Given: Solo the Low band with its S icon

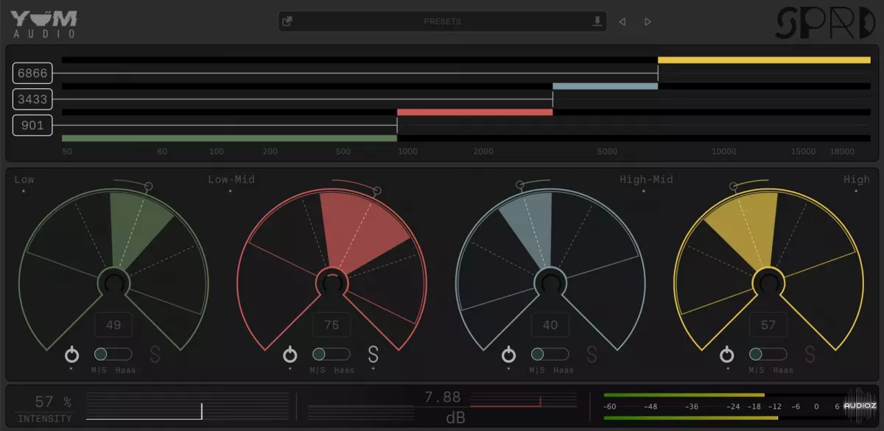Looking at the screenshot, I should 155,355.
